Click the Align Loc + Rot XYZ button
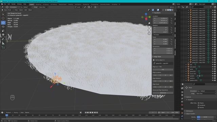217x122 pixels. pyautogui.click(x=163, y=69)
